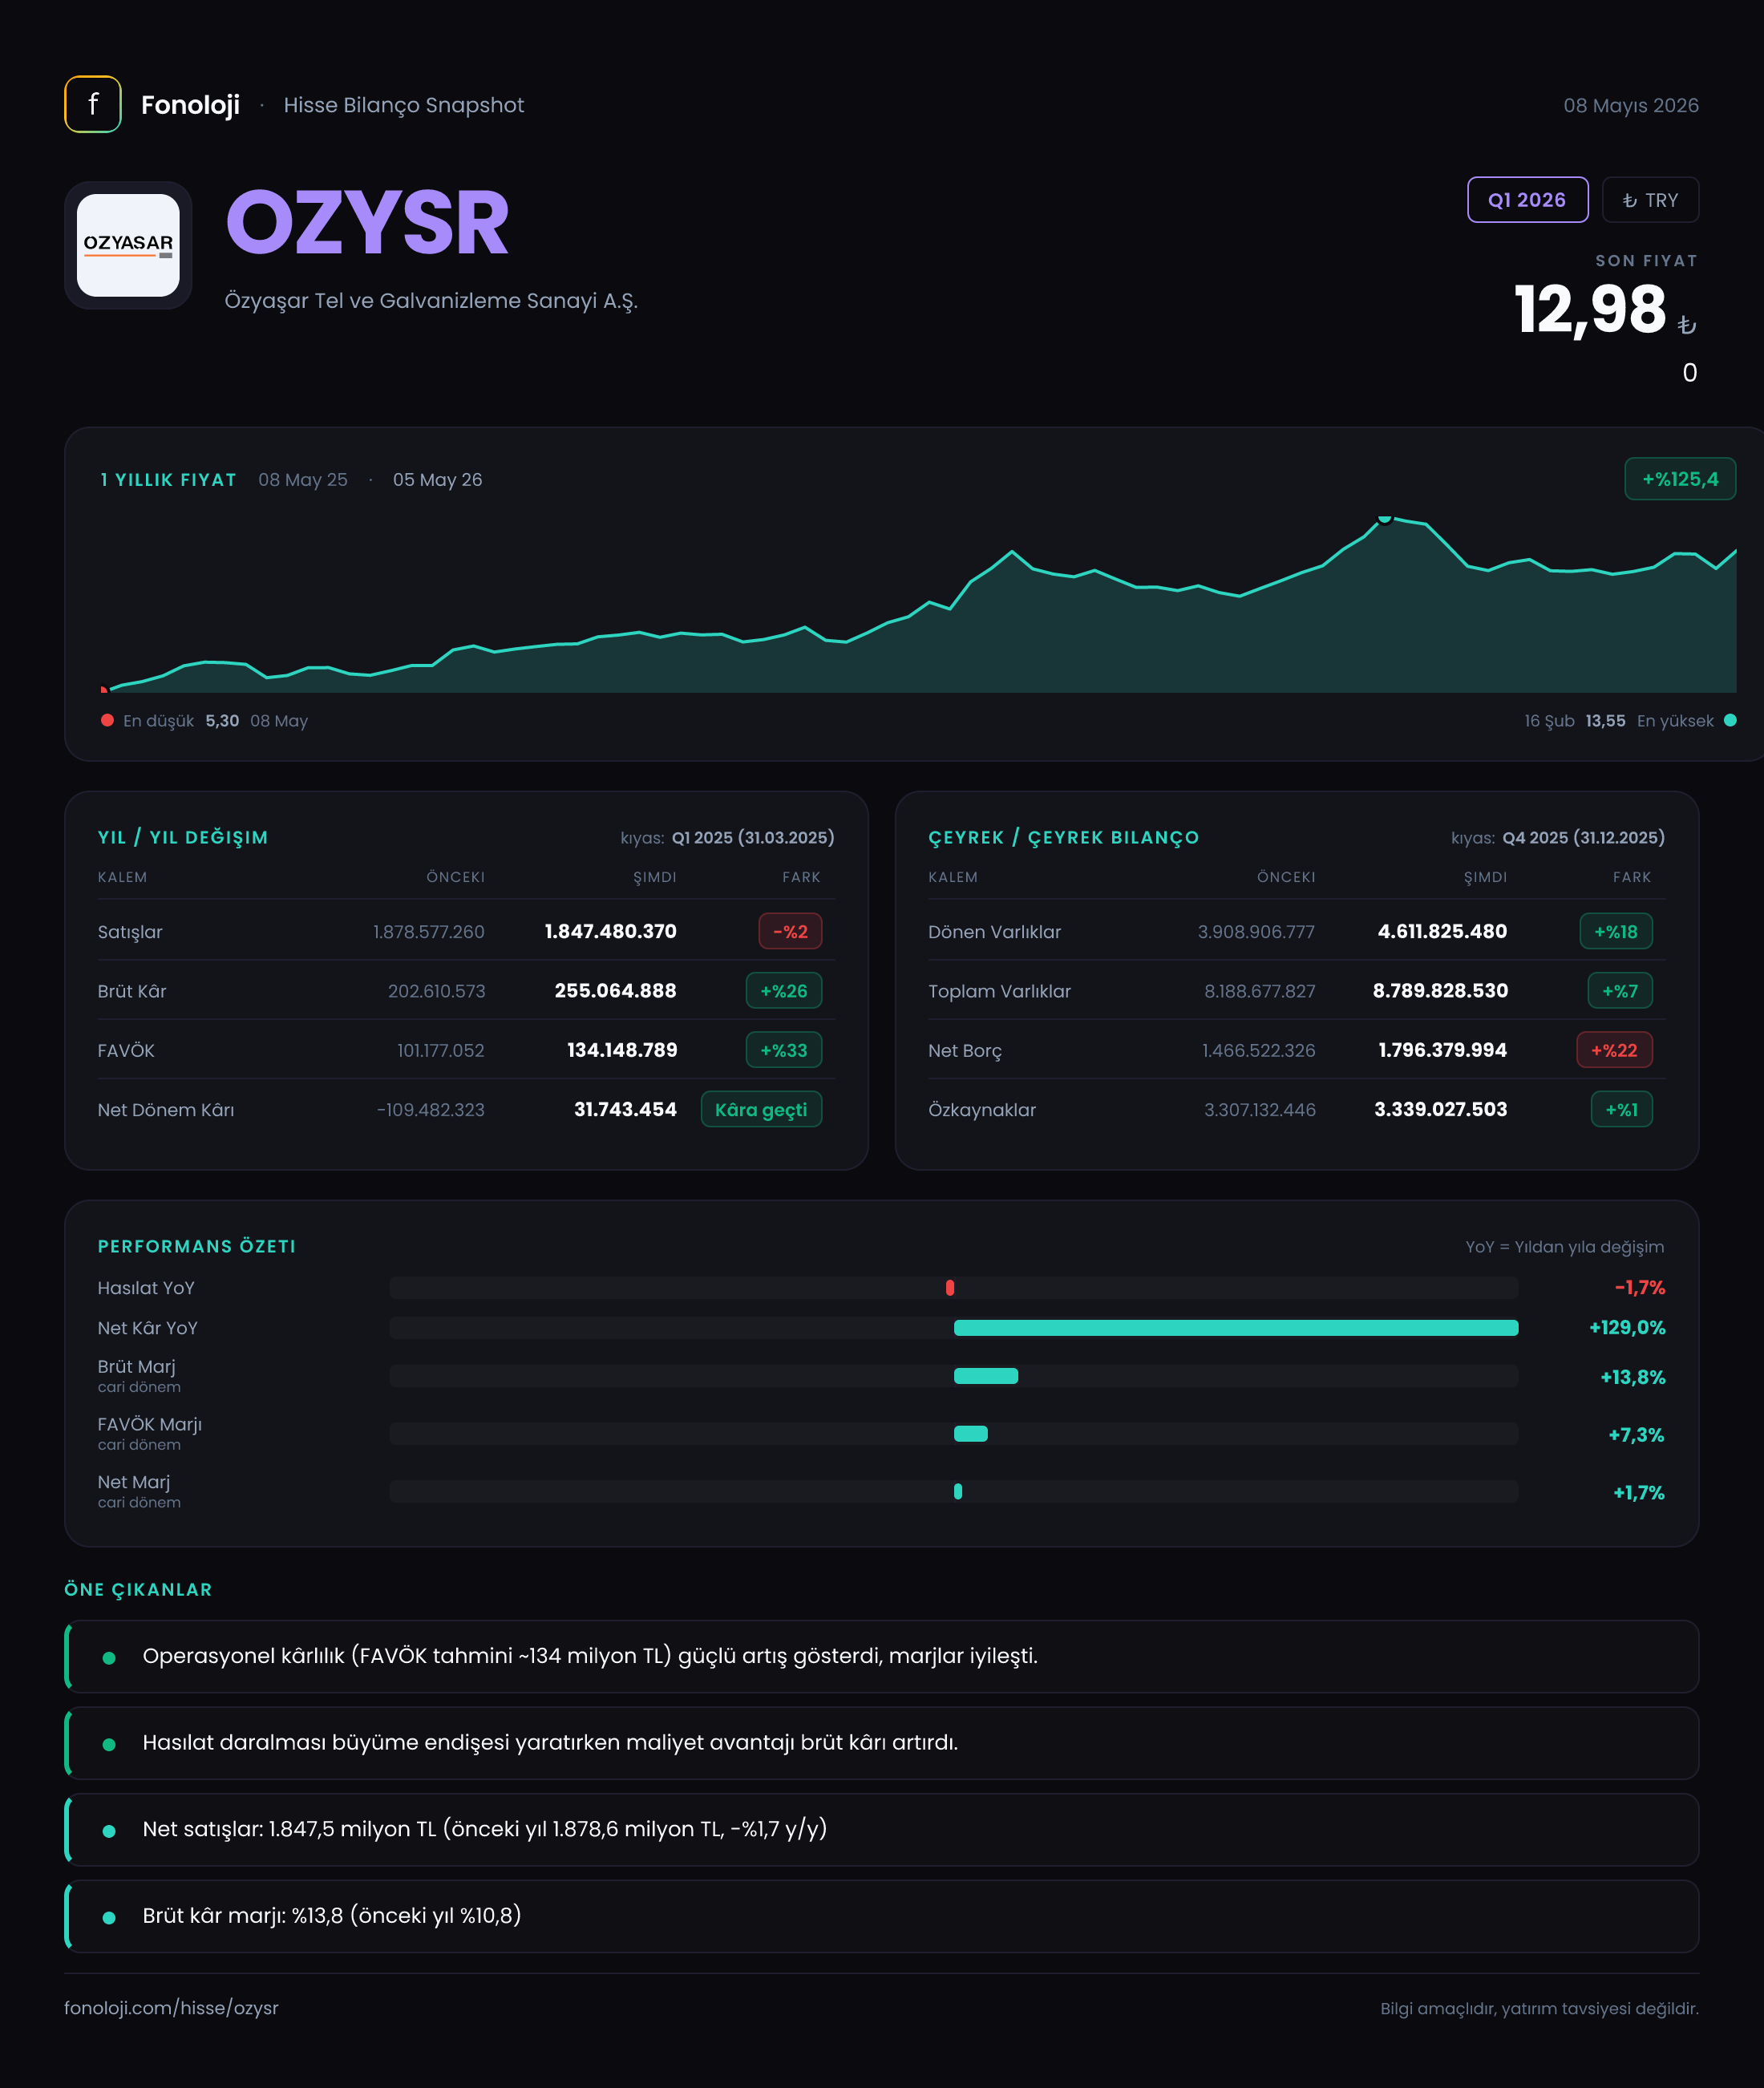Click the 13,55 highest price value
This screenshot has height=2088, width=1764.
[x=1605, y=721]
